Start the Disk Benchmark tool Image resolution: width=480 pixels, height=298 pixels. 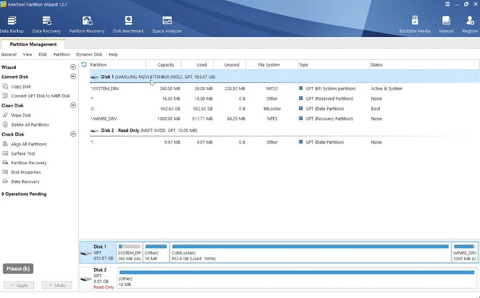[128, 25]
